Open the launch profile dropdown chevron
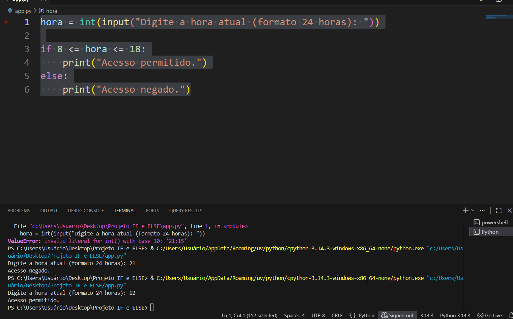This screenshot has width=513, height=319. click(x=473, y=211)
